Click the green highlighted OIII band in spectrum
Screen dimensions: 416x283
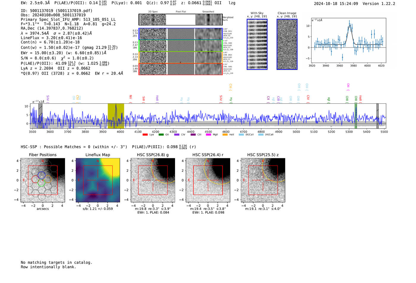[x=356, y=116]
